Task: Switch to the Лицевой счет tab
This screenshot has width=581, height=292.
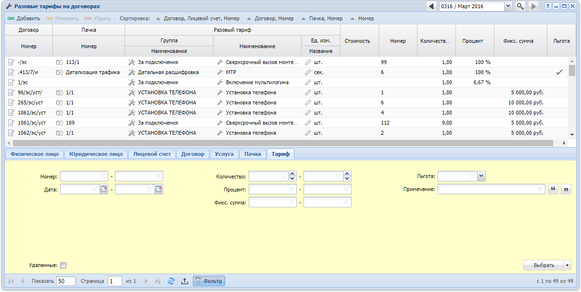Action: click(x=152, y=154)
